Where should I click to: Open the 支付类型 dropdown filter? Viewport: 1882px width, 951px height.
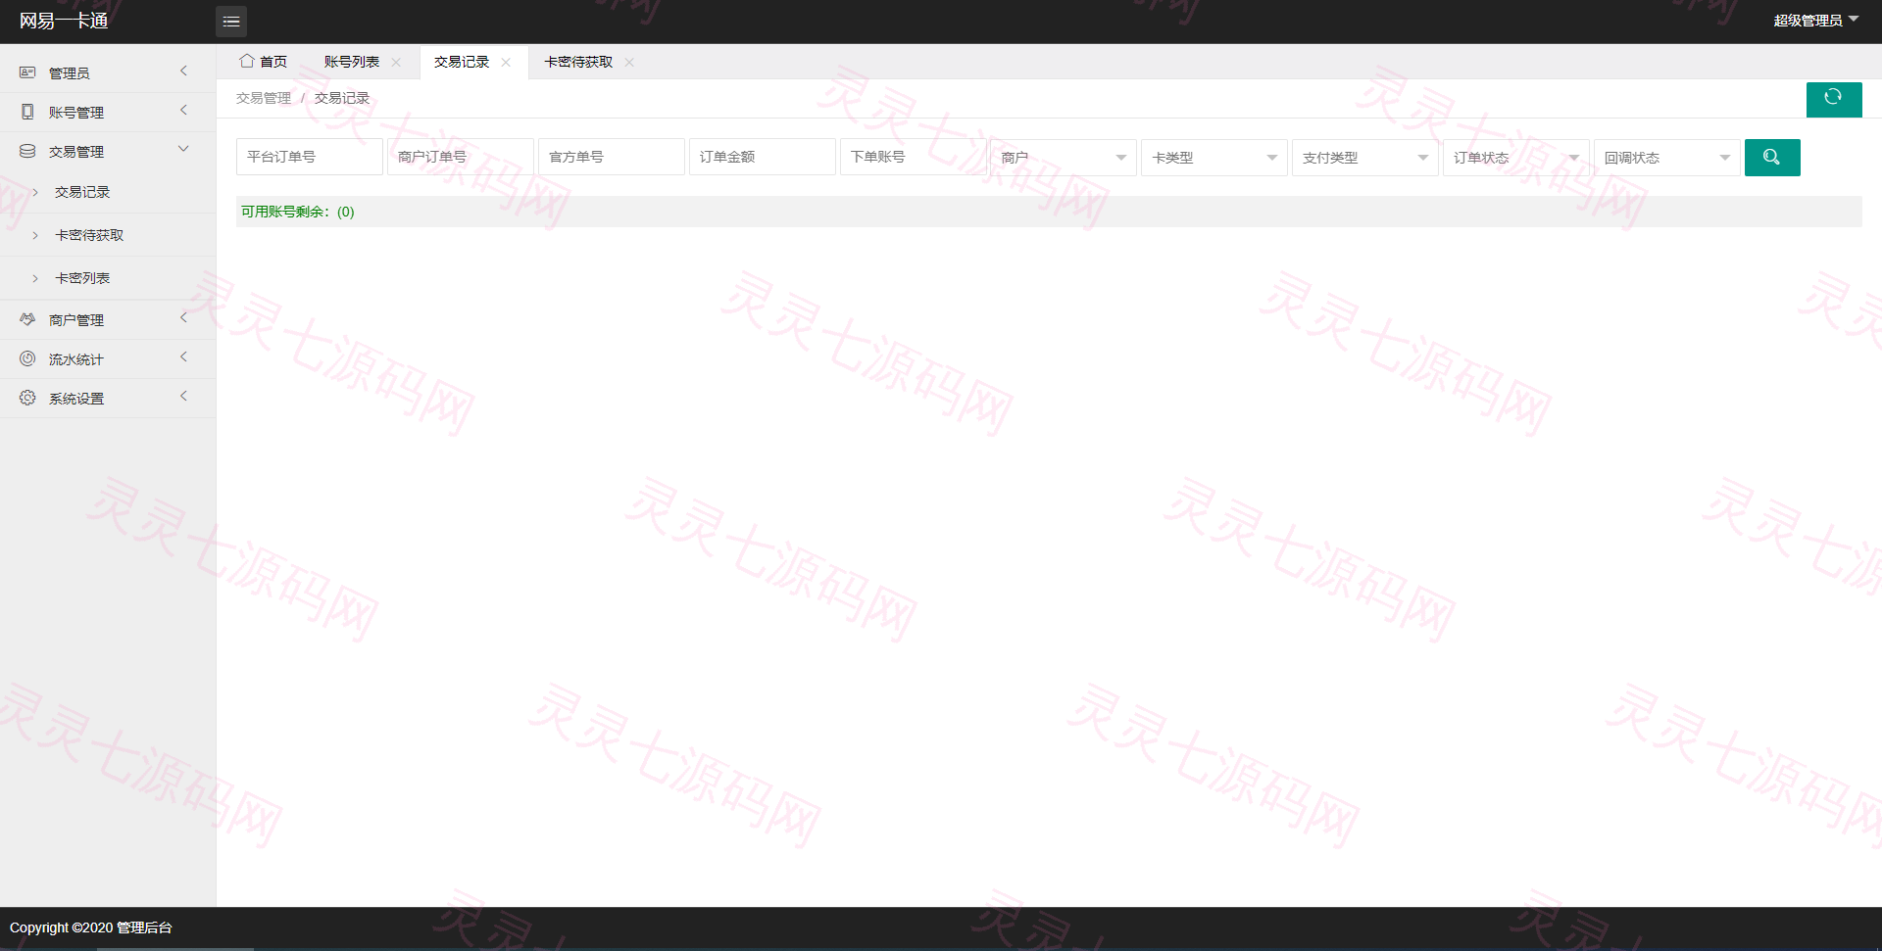[x=1365, y=158]
